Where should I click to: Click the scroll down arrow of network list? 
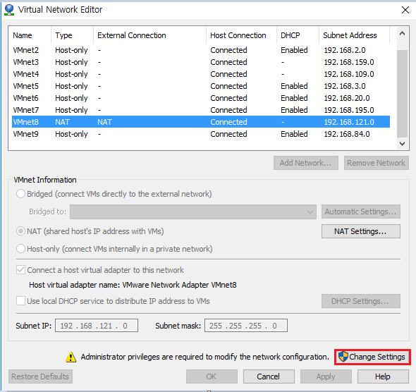402,144
